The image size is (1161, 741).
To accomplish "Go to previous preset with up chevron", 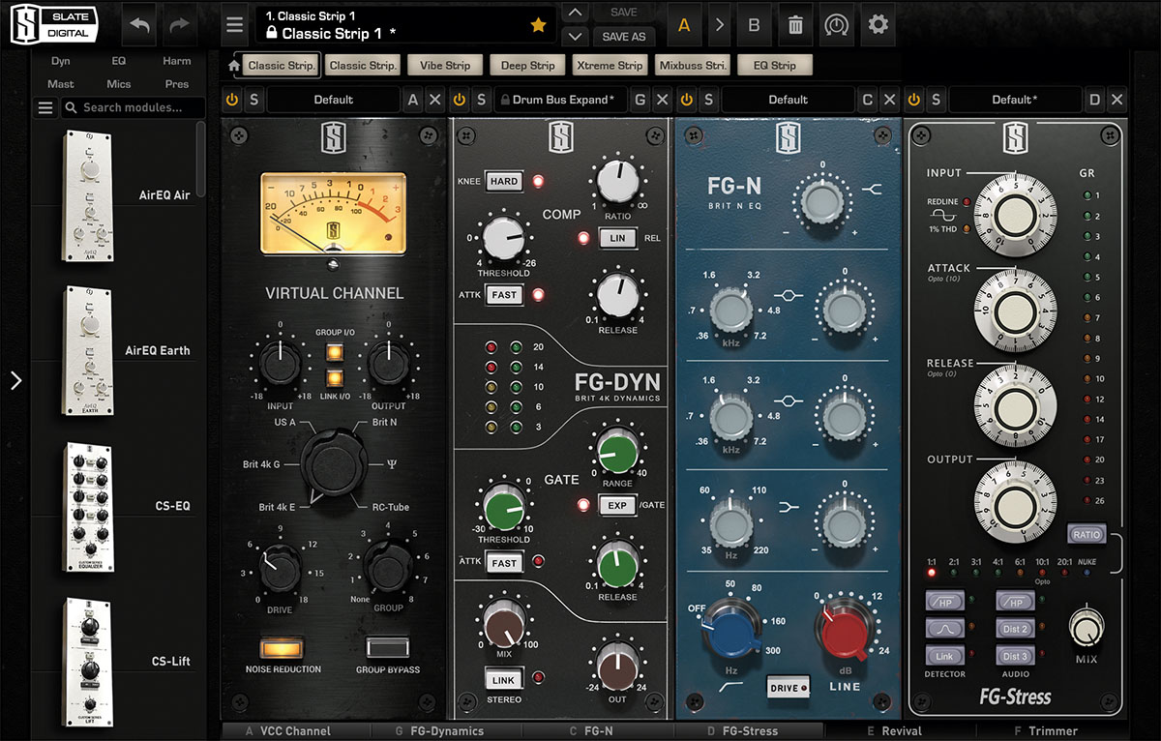I will pos(575,14).
